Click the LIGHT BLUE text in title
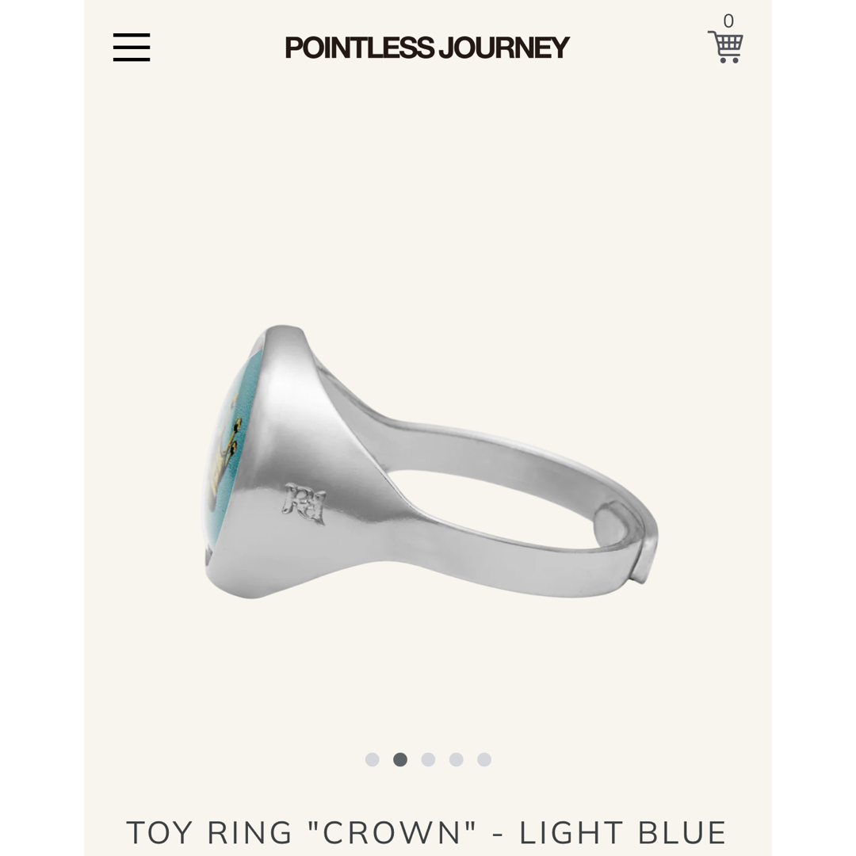 click(x=622, y=832)
